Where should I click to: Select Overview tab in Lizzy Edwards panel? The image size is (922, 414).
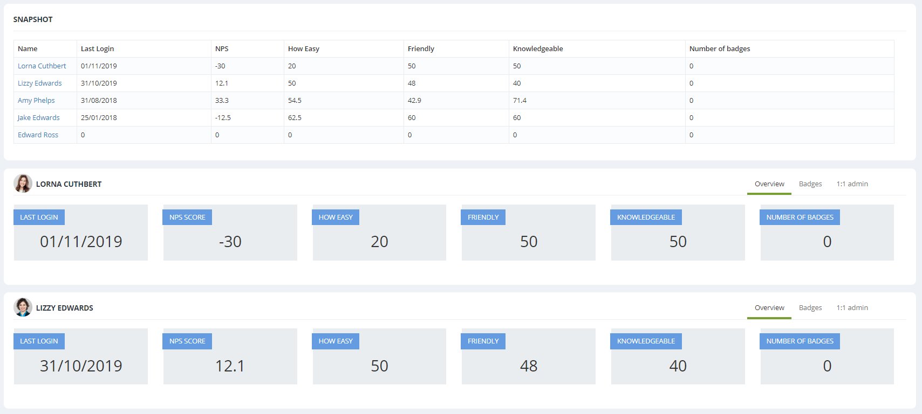click(769, 308)
